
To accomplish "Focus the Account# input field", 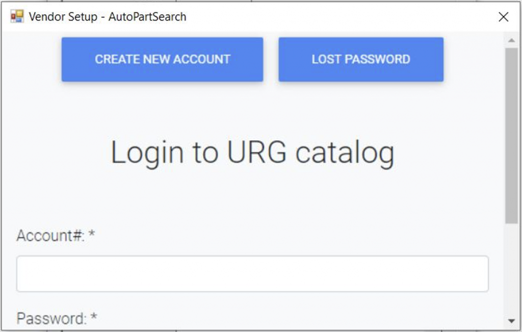I will pos(252,274).
